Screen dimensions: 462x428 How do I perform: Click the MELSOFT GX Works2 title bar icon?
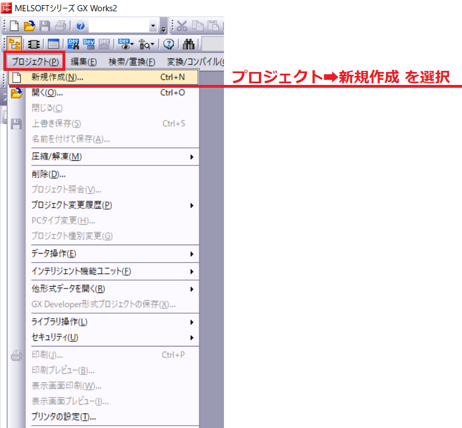click(x=6, y=8)
